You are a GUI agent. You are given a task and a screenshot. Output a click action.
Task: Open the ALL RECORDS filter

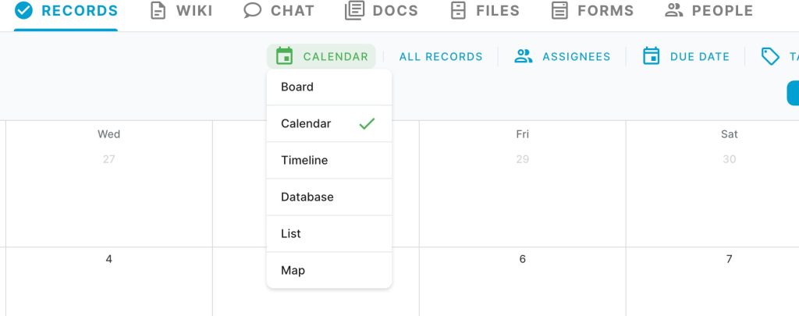tap(441, 57)
